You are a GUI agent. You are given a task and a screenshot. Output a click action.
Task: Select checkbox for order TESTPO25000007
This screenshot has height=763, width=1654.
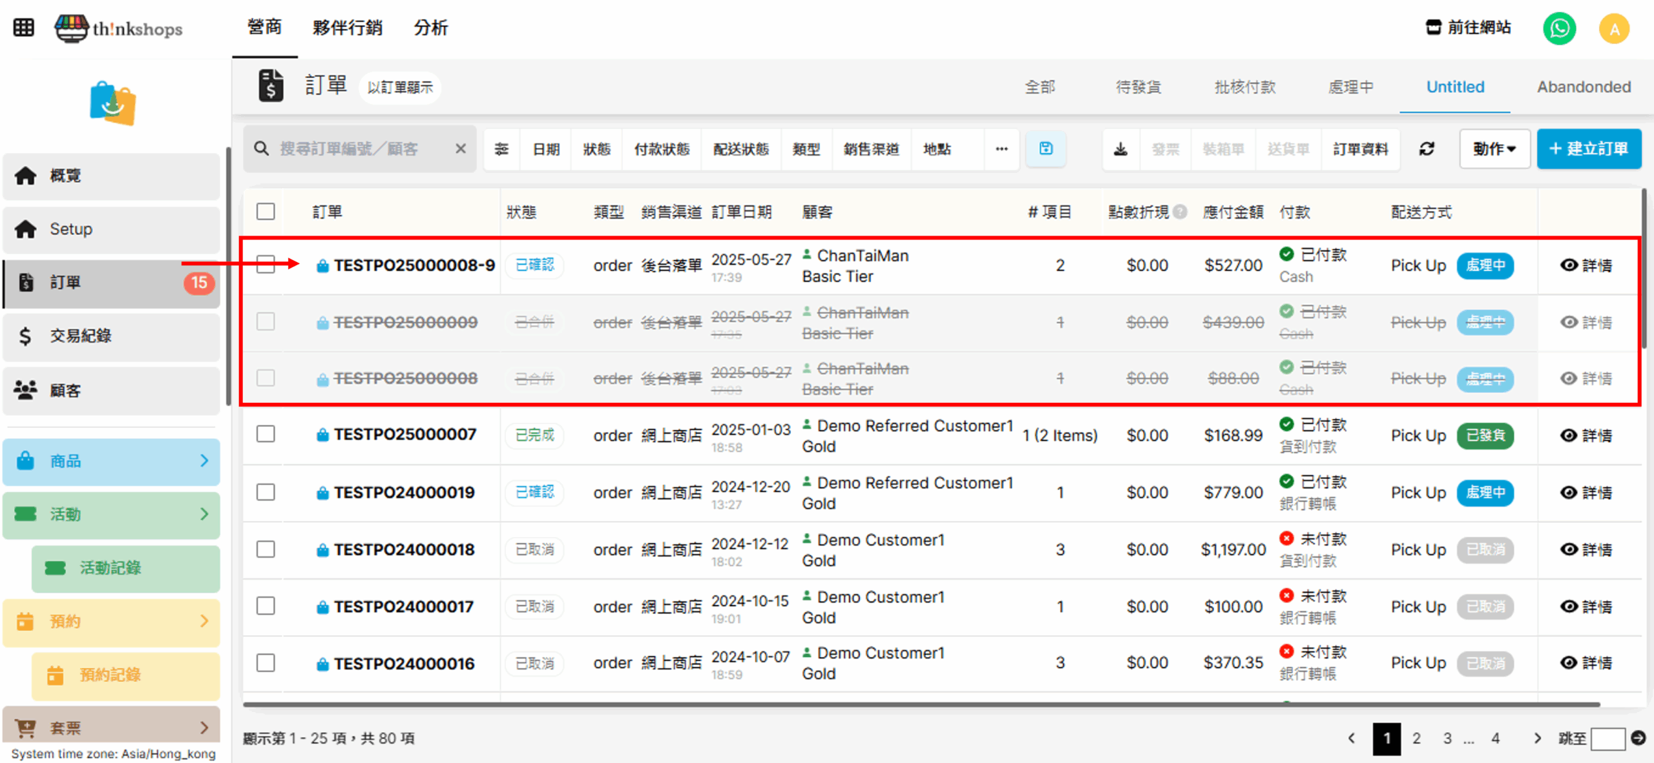(266, 434)
